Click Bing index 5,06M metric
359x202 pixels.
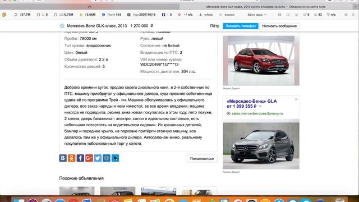(88, 15)
